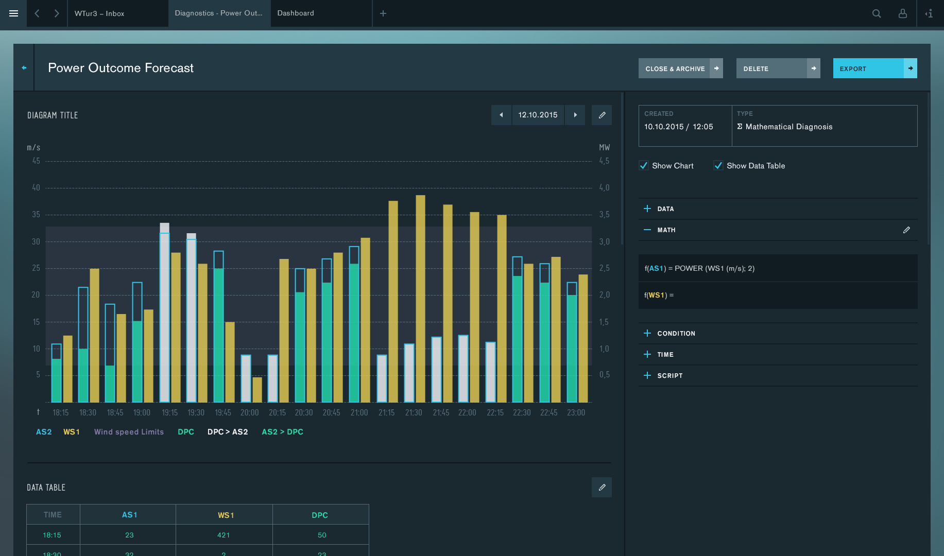Edit the Math section pencil icon
The height and width of the screenshot is (556, 944).
pos(906,230)
